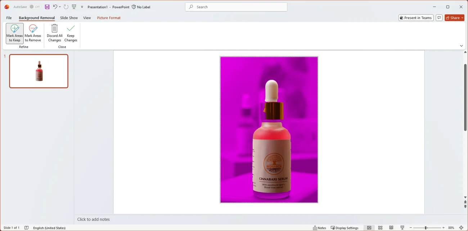
Task: Click the 88% zoom level
Action: pyautogui.click(x=451, y=228)
